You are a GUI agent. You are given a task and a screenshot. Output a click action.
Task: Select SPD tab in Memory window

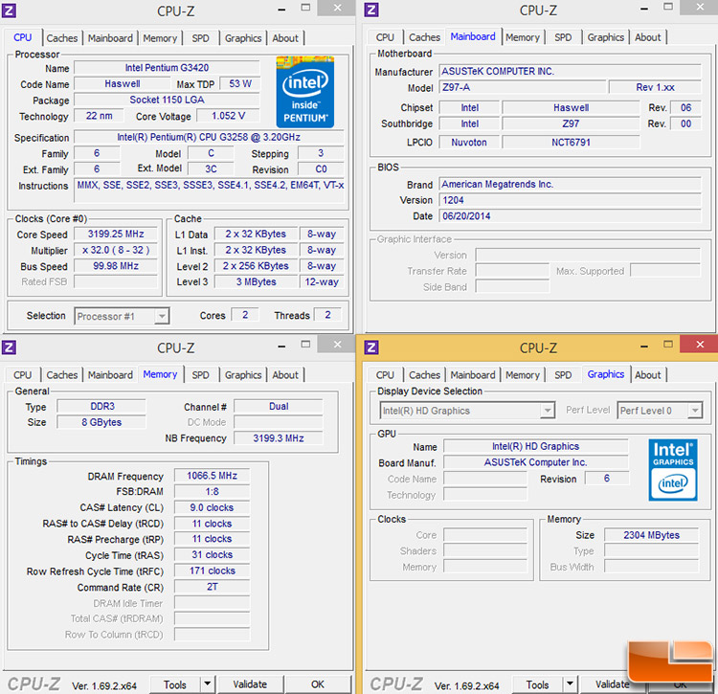201,375
